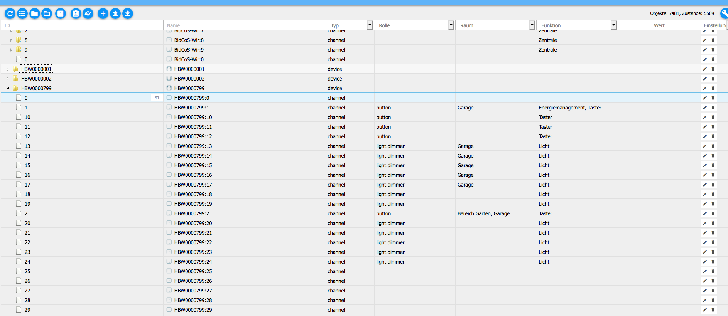The height and width of the screenshot is (316, 728).
Task: Click 'Objekte: 7481, Zustände: 5509' counter
Action: (682, 13)
